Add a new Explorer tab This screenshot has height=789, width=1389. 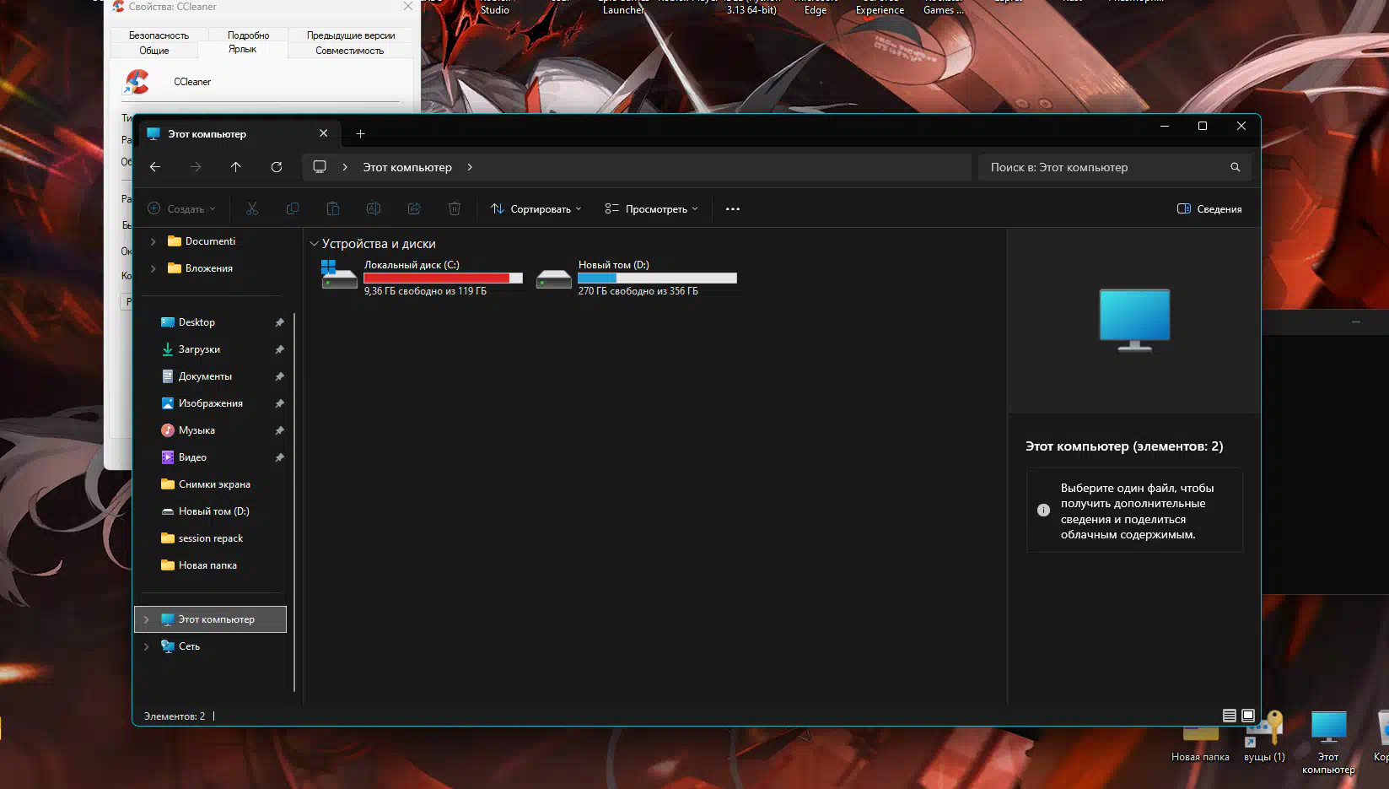[360, 133]
